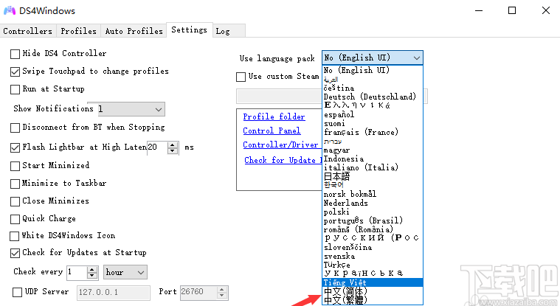Choose português (Brasil) language
Viewport: 560px width, 306px height.
click(x=373, y=220)
